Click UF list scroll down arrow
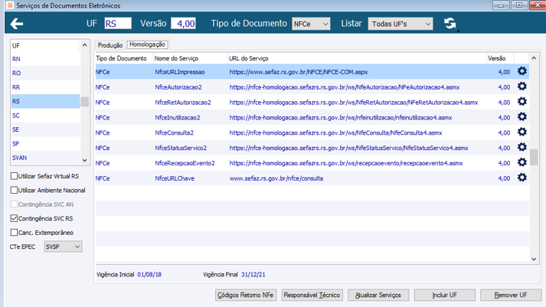This screenshot has width=546, height=307. pyautogui.click(x=84, y=160)
